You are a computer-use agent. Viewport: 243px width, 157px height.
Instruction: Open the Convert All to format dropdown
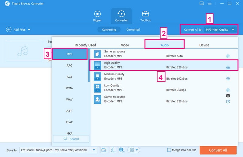[220, 29]
